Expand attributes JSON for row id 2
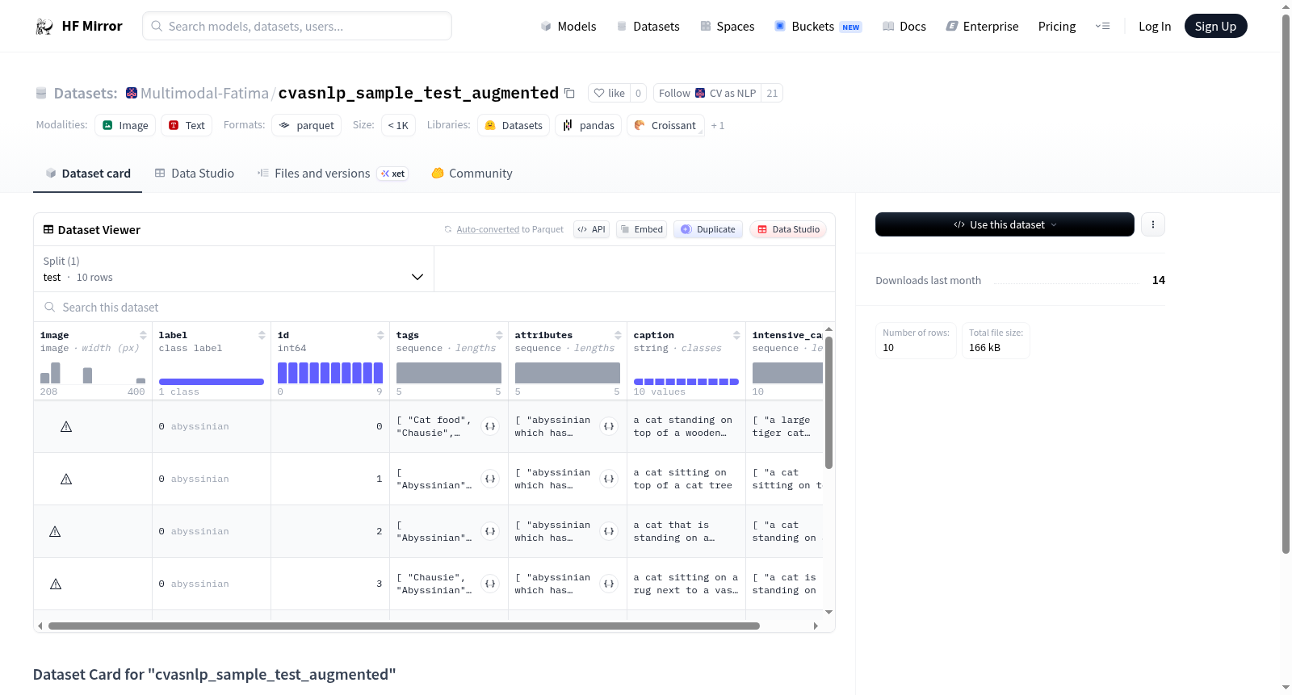Viewport: 1292px width, 695px height. pos(609,531)
